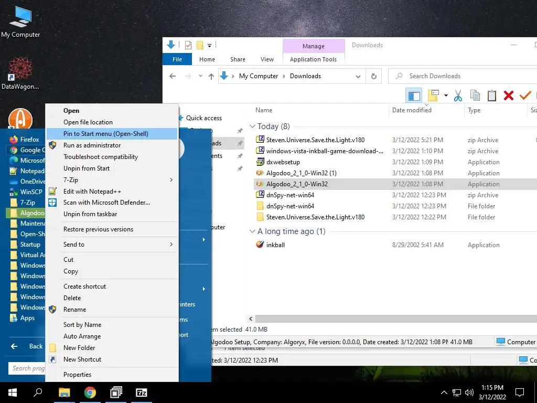Screen dimensions: 537x403
Task: Click in the Search Downloads field
Action: pos(463,76)
